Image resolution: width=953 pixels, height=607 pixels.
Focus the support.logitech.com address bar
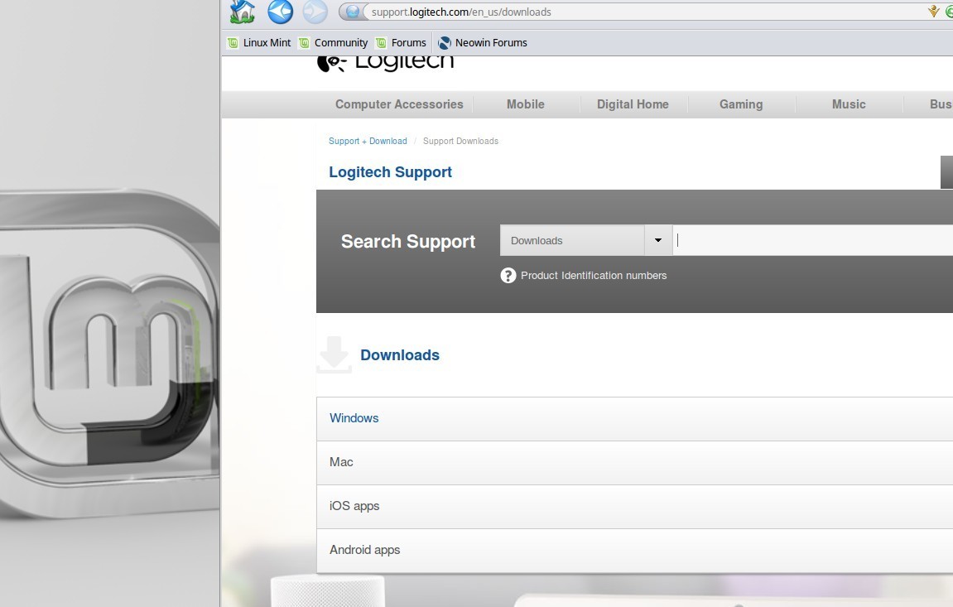[644, 12]
